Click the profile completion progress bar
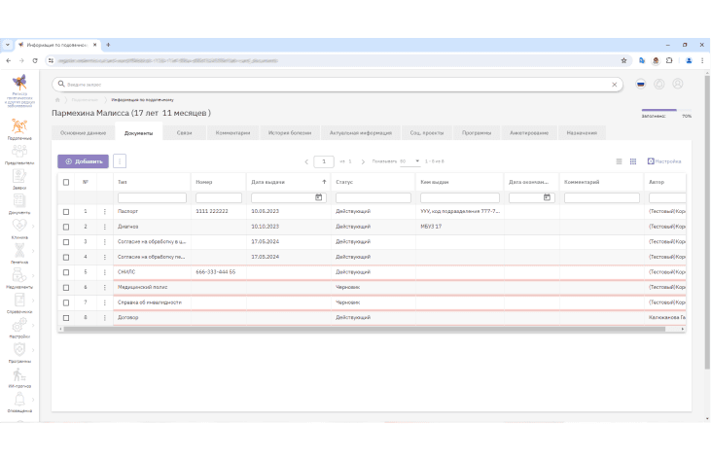 click(x=666, y=110)
